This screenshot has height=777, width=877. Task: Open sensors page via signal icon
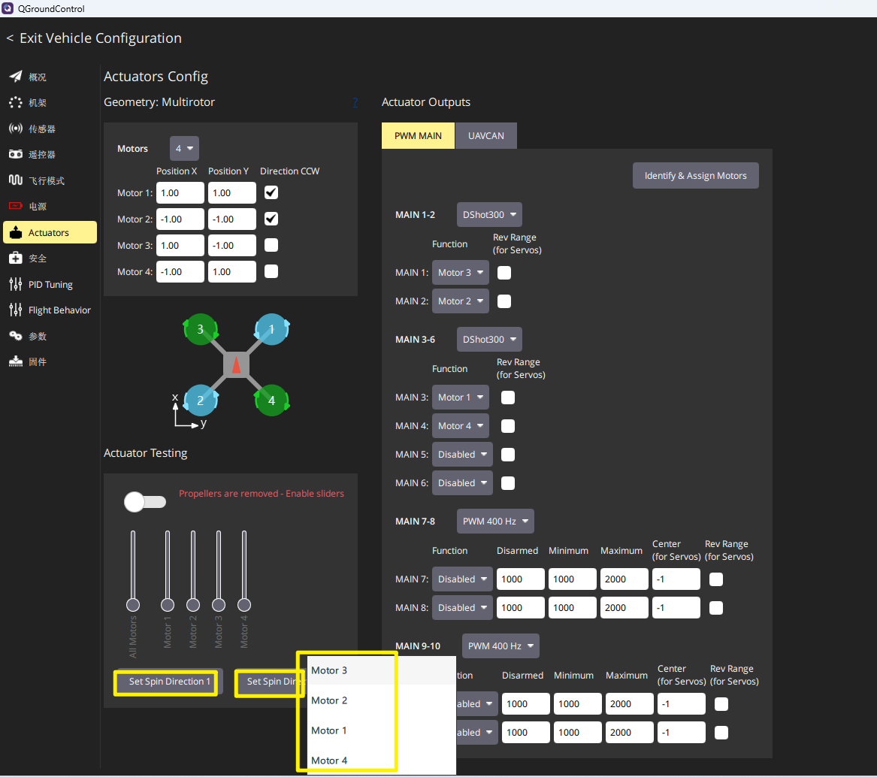[16, 128]
